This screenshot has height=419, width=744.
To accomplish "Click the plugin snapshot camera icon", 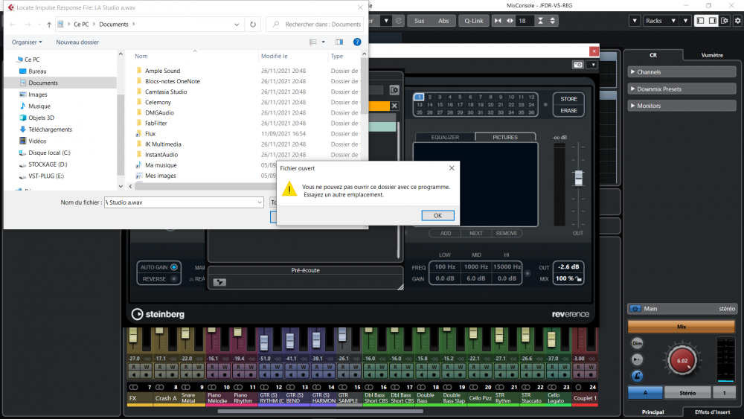I will click(577, 65).
